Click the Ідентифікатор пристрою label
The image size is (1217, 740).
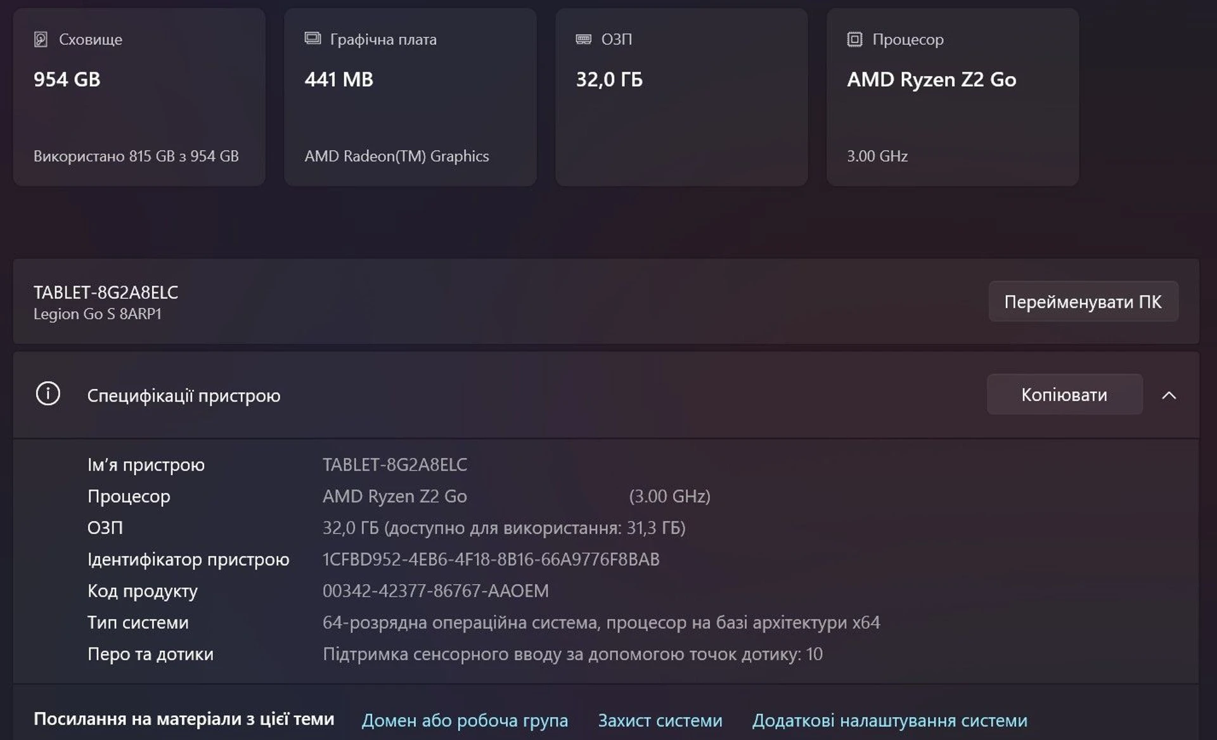pyautogui.click(x=188, y=559)
